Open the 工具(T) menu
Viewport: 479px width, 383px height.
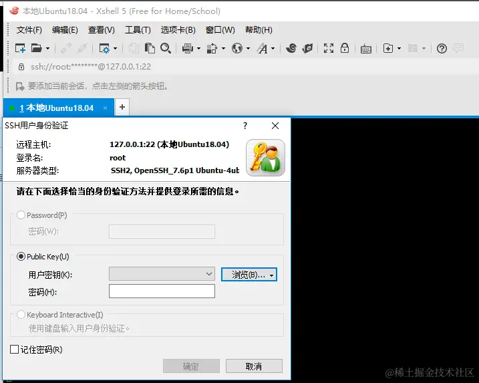coord(138,30)
